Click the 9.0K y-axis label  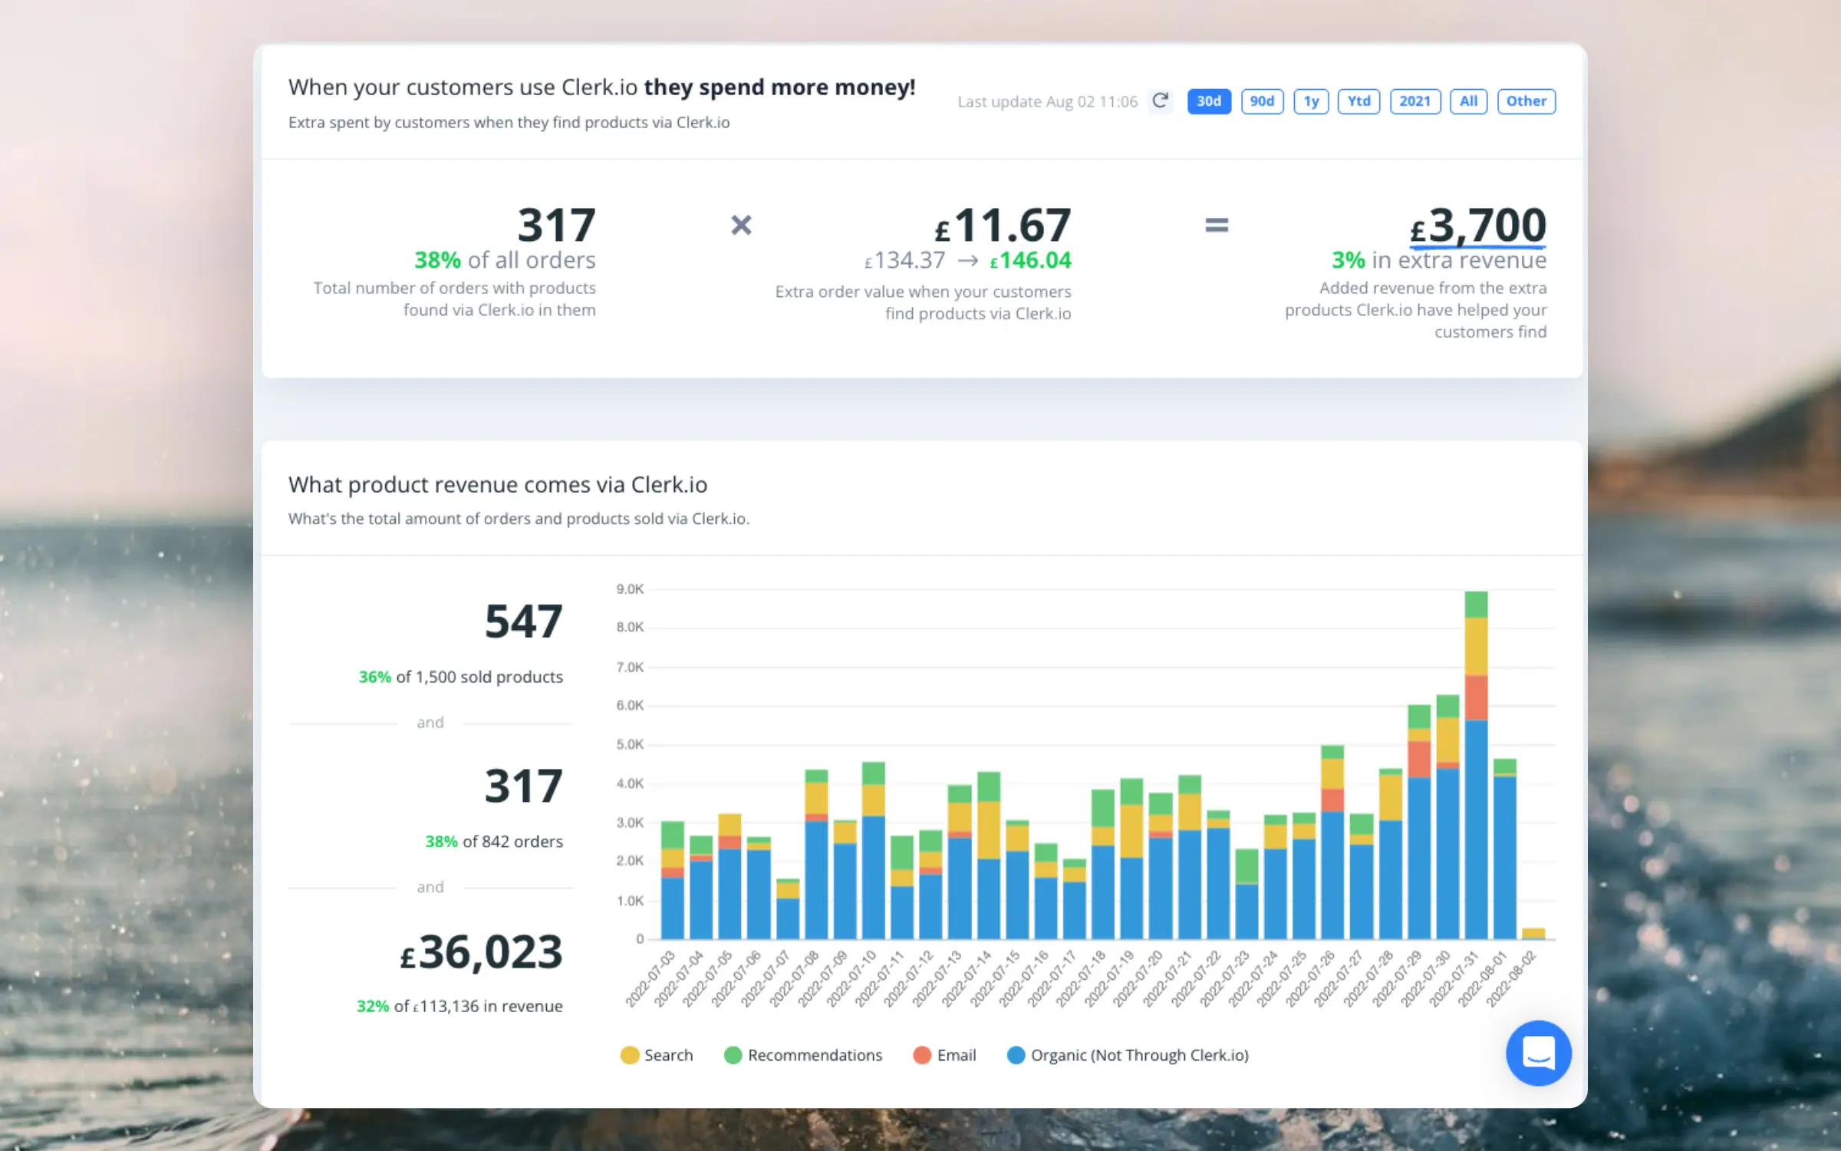pyautogui.click(x=630, y=589)
